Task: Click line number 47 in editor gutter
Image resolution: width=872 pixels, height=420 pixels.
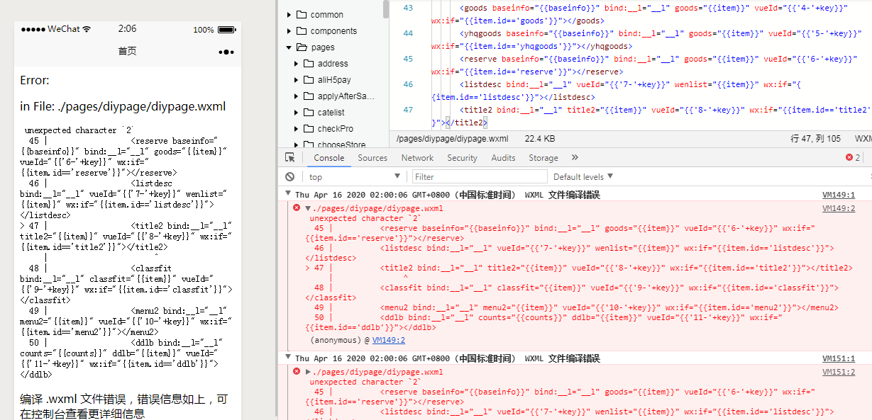Action: (x=407, y=110)
